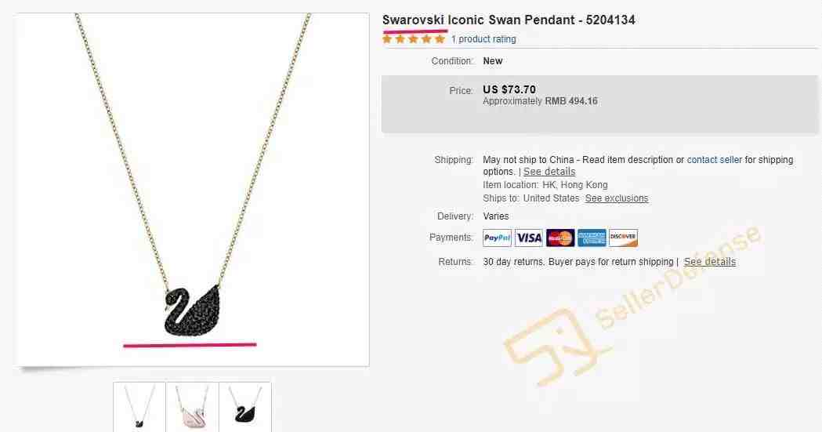The height and width of the screenshot is (432, 822).
Task: Click the five-star rating icons
Action: (x=414, y=38)
